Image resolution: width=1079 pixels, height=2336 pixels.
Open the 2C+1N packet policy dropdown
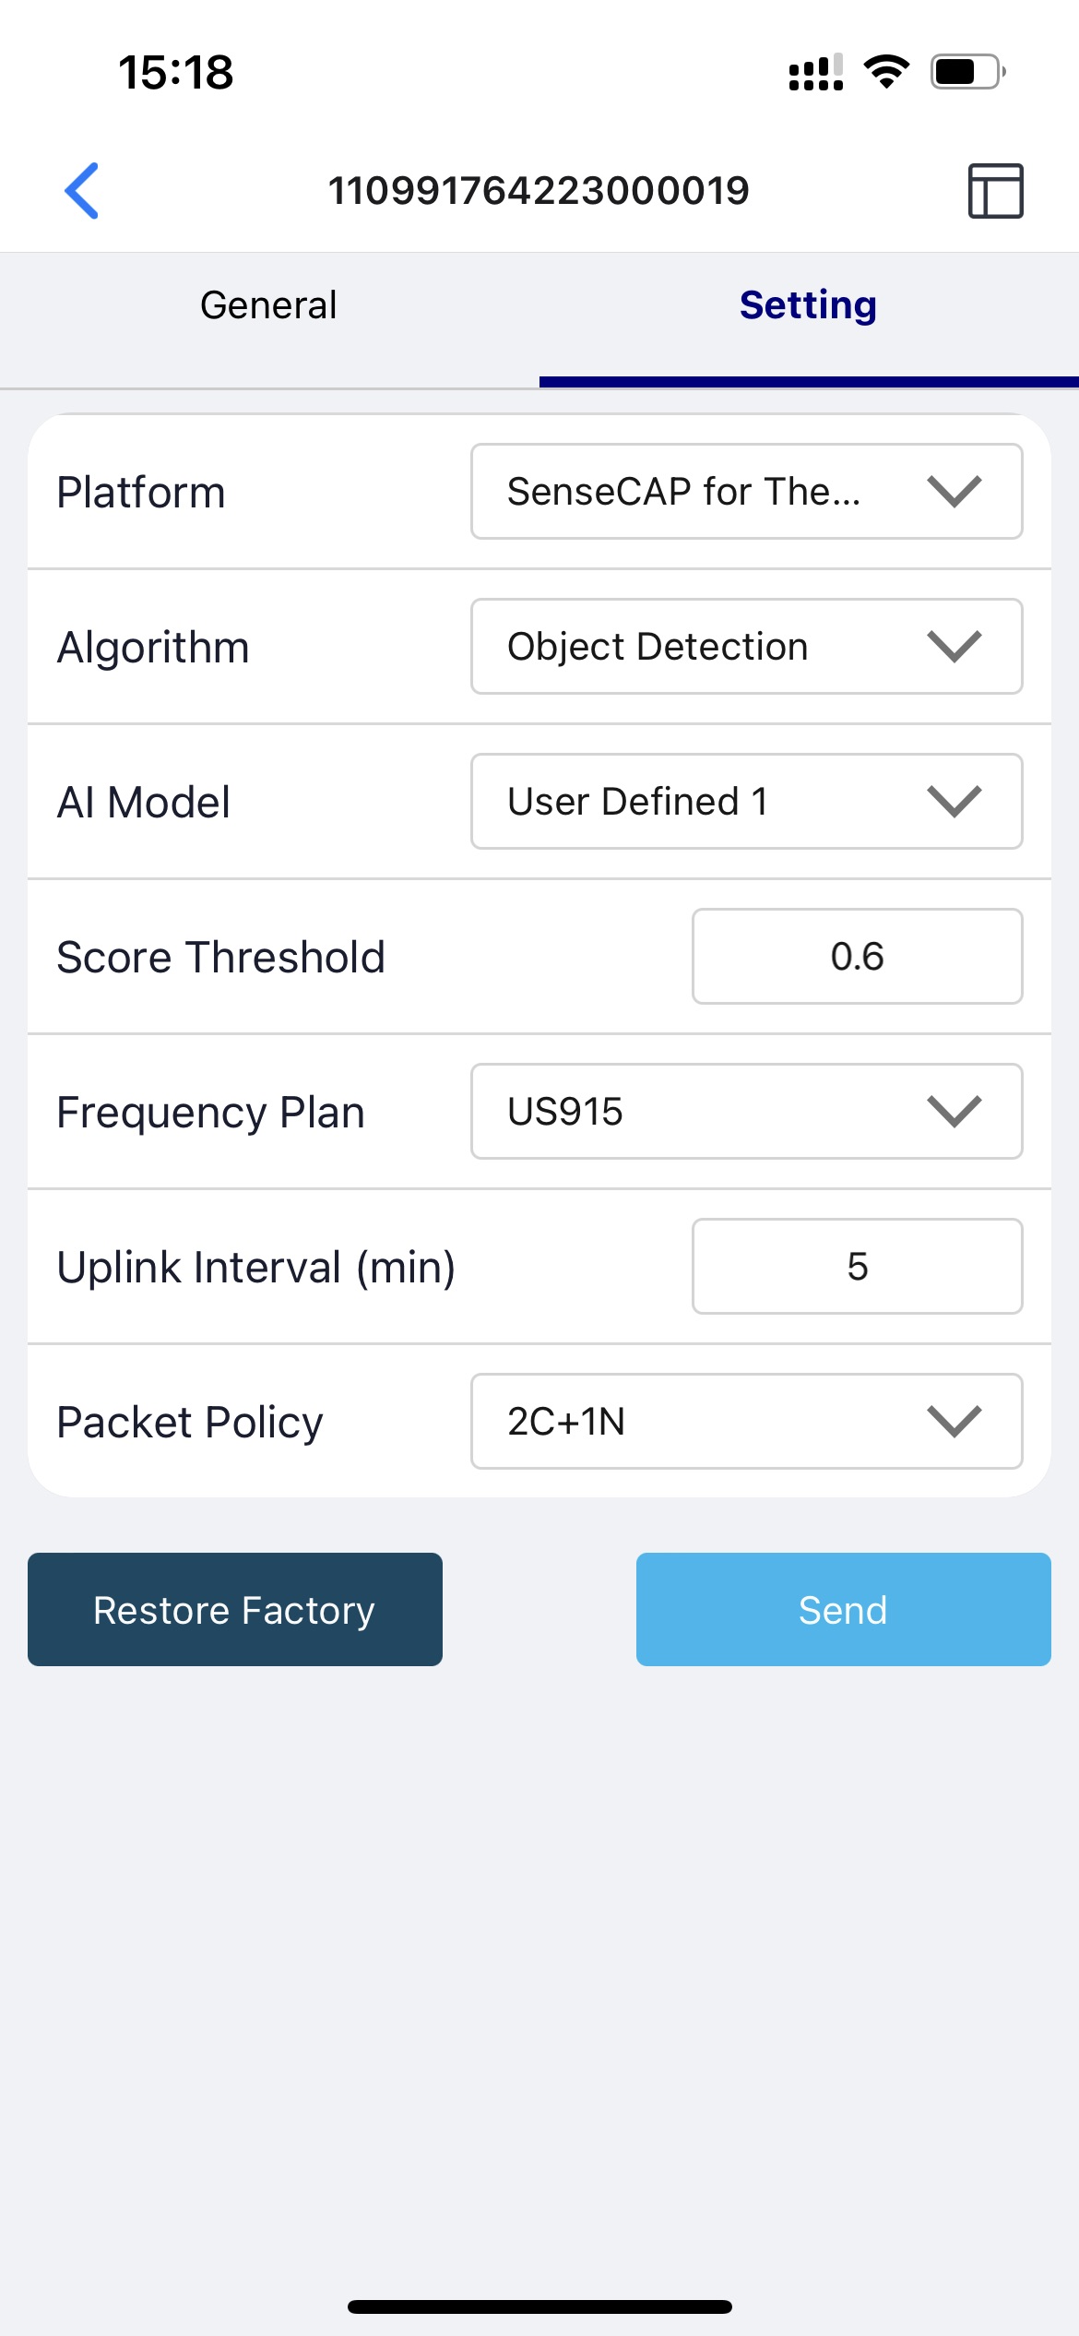pos(746,1422)
